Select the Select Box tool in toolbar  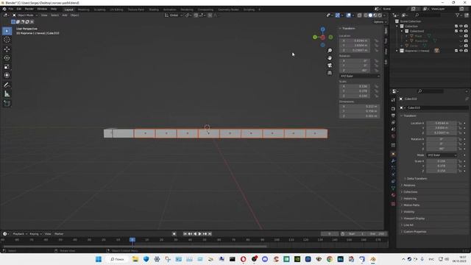tap(7, 31)
